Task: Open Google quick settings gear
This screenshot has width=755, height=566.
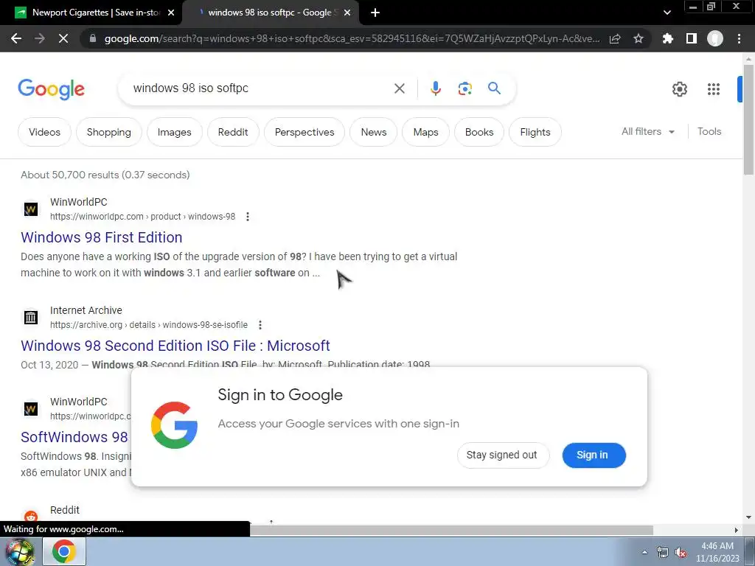Action: click(679, 89)
